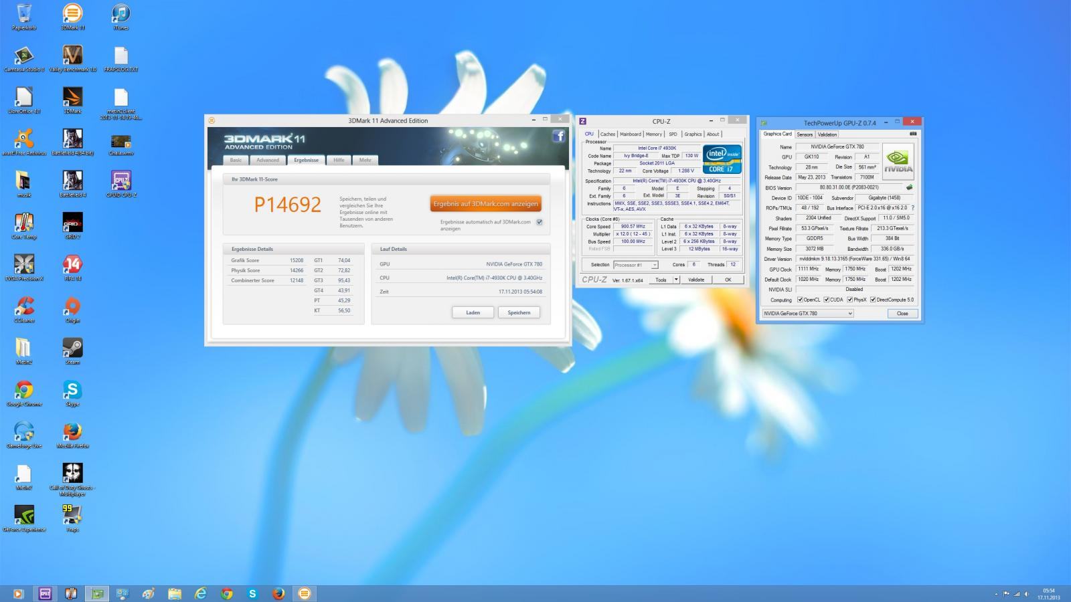The image size is (1071, 602).
Task: Open the NVIDIA GeForce GTX 780 card dropdown
Action: pyautogui.click(x=808, y=313)
